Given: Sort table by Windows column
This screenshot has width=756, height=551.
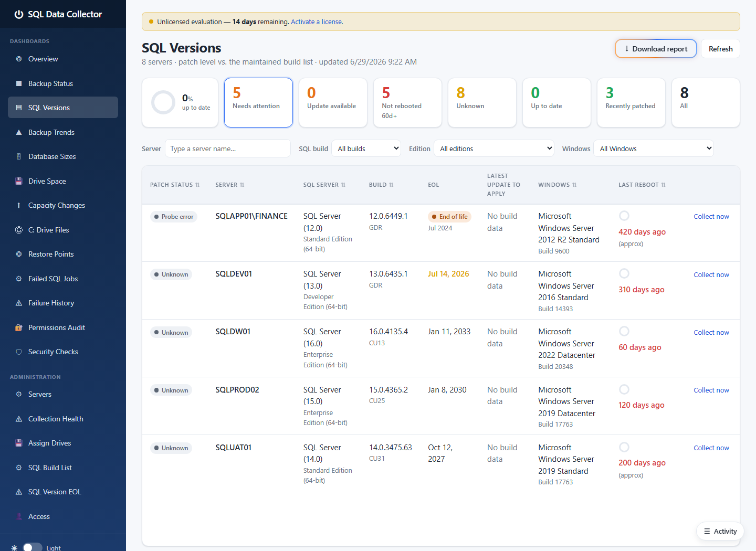Looking at the screenshot, I should click(x=558, y=185).
